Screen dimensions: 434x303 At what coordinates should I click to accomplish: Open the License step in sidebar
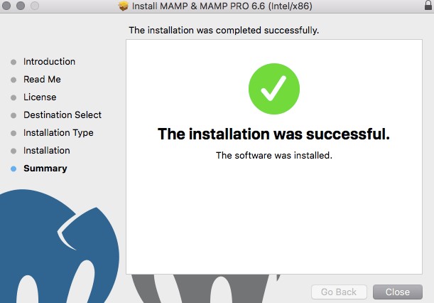click(x=40, y=97)
